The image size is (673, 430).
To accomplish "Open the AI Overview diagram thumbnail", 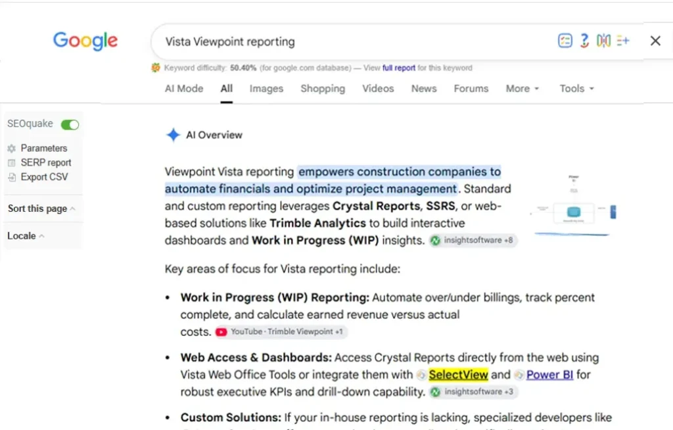I will point(573,205).
